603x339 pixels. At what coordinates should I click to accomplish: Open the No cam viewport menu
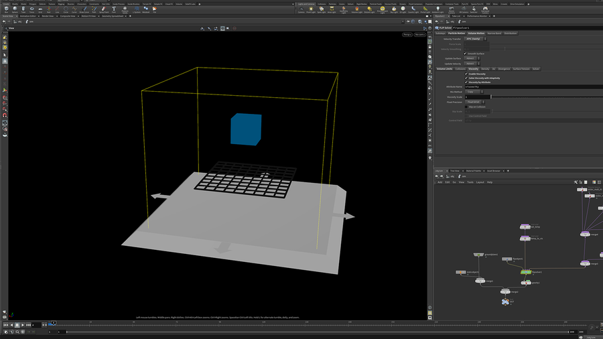click(x=419, y=35)
